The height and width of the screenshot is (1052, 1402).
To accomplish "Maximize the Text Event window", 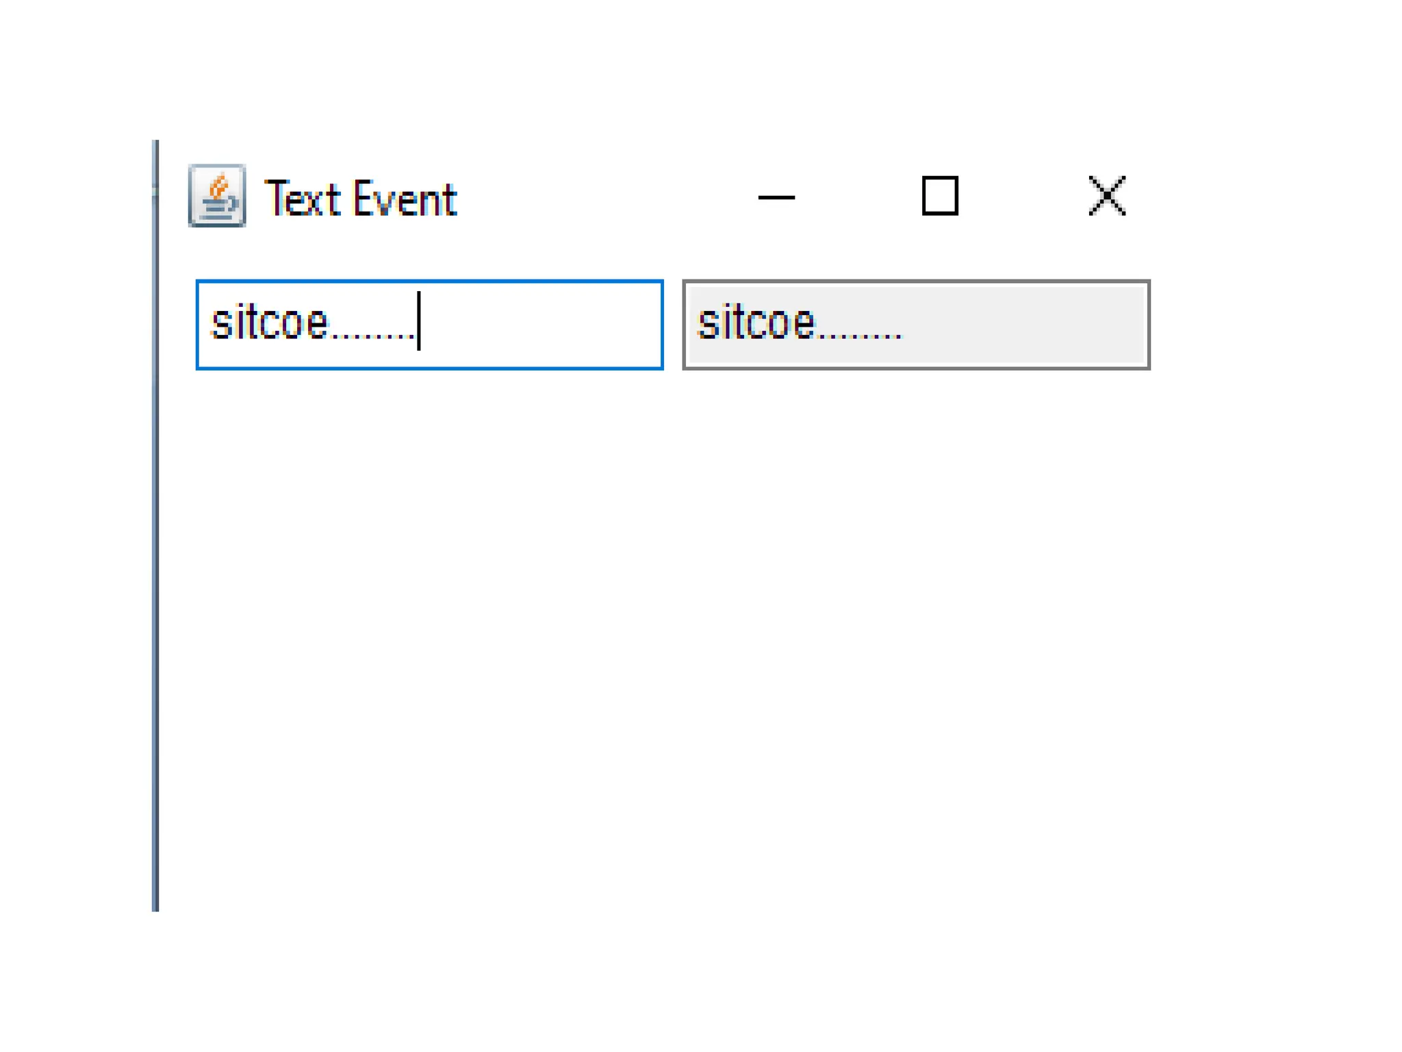I will tap(940, 197).
